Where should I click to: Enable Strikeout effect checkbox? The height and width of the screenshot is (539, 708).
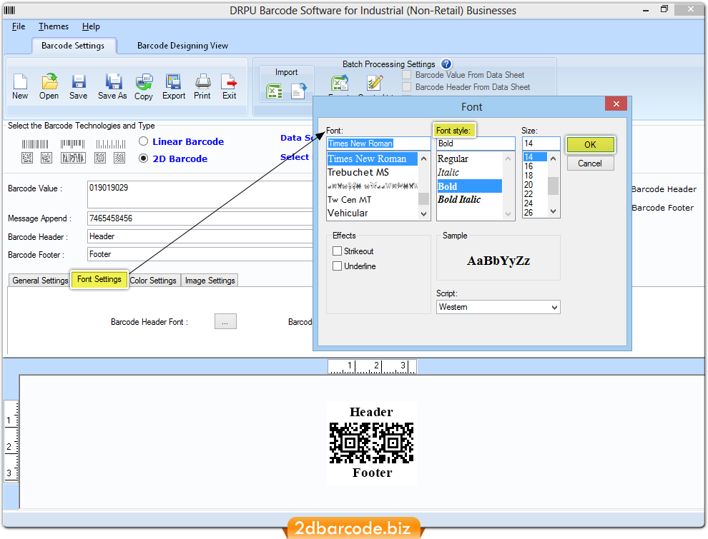pos(338,251)
